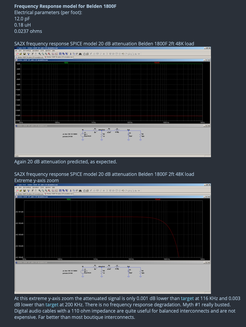The width and height of the screenshot is (246, 327).
Task: Click the binoculars Find icon in the full-range screenshot
Action: pyautogui.click(x=80, y=54)
